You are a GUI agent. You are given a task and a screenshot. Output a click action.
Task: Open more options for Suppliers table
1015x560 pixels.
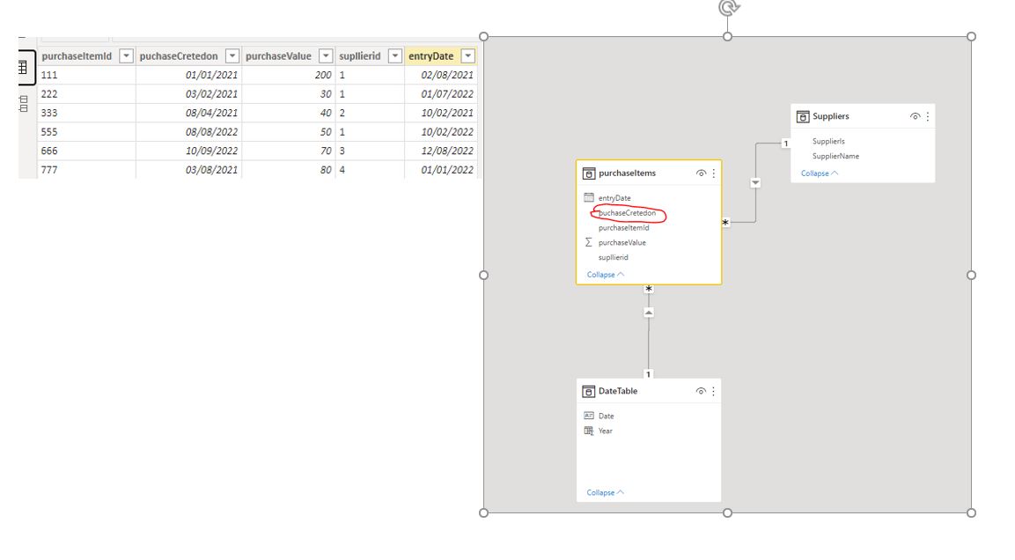click(x=928, y=116)
